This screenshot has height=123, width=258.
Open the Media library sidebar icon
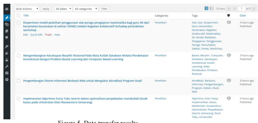coord(7,24)
